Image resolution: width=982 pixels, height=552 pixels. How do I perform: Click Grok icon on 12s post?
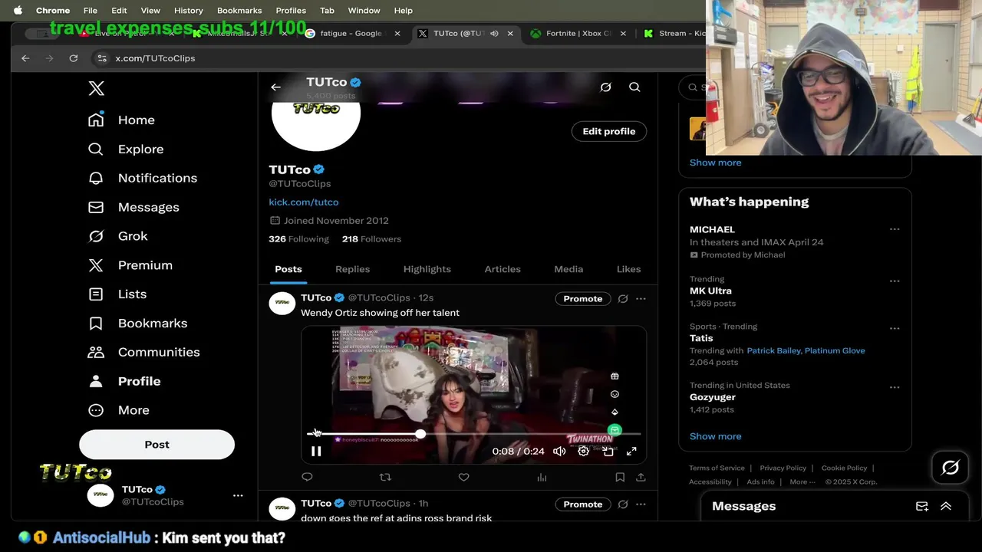pyautogui.click(x=623, y=299)
